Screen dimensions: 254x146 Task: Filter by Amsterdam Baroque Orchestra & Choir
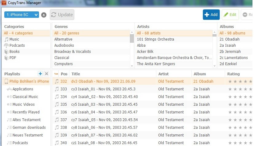(174, 58)
